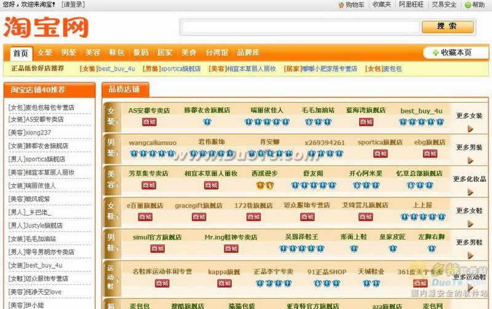The image size is (492, 309).
Task: Expand 更多女装 arrow
Action: tap(470, 129)
